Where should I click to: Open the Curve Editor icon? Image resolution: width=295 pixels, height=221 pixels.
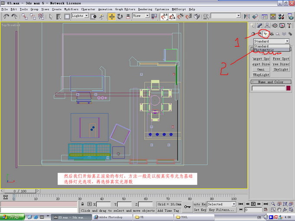click(265, 16)
